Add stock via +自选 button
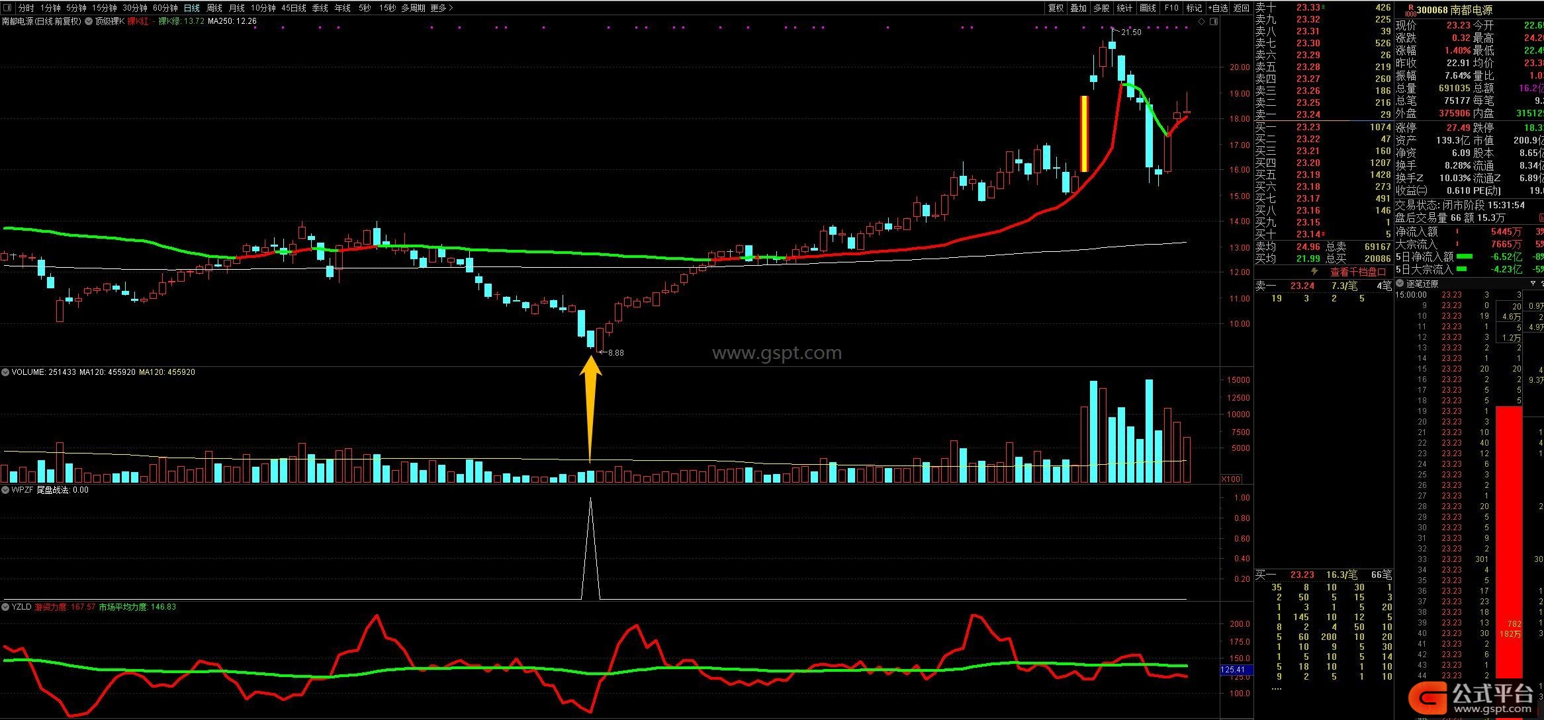Image resolution: width=1544 pixels, height=720 pixels. click(1218, 8)
